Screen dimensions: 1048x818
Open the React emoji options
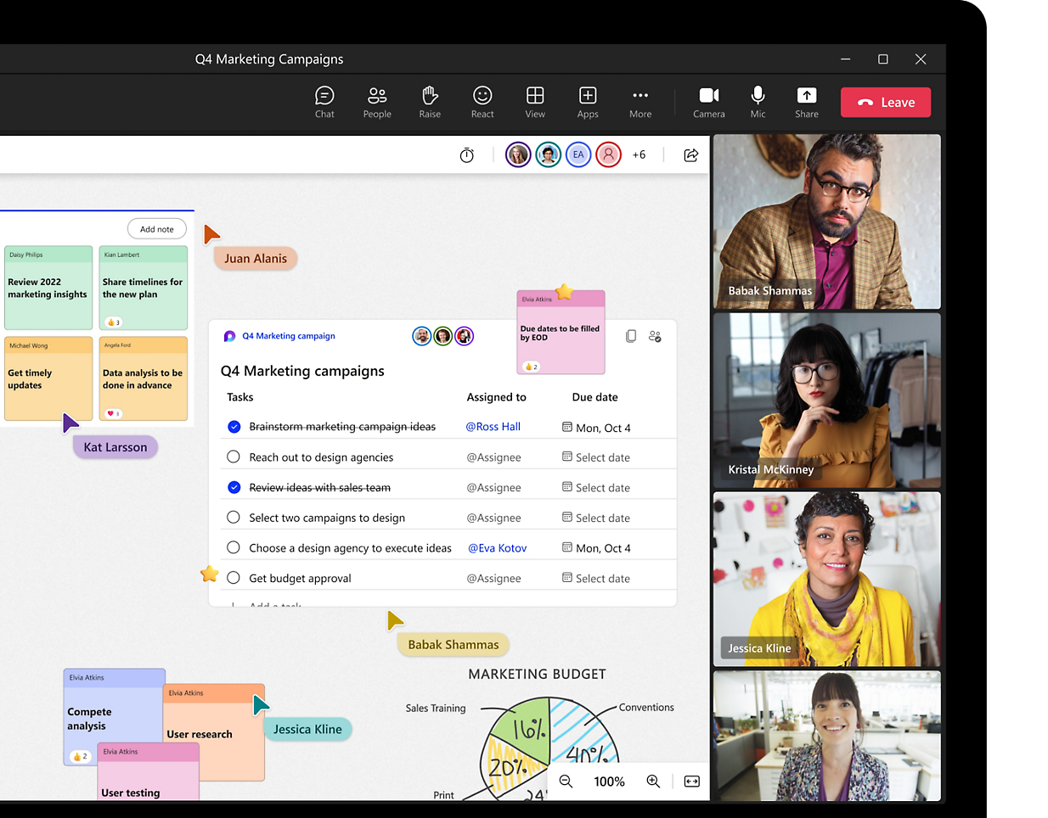click(x=482, y=102)
